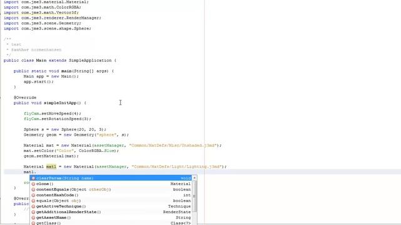
Task: Click method icon beside clearParam
Action: click(x=33, y=178)
